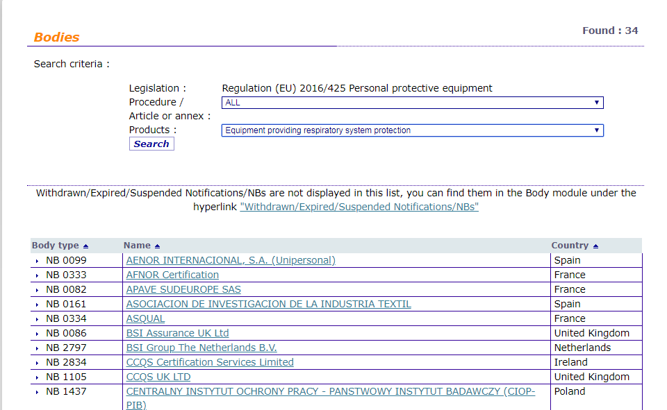Click arrow bullet beside NB 1437
This screenshot has width=667, height=410.
coord(37,392)
